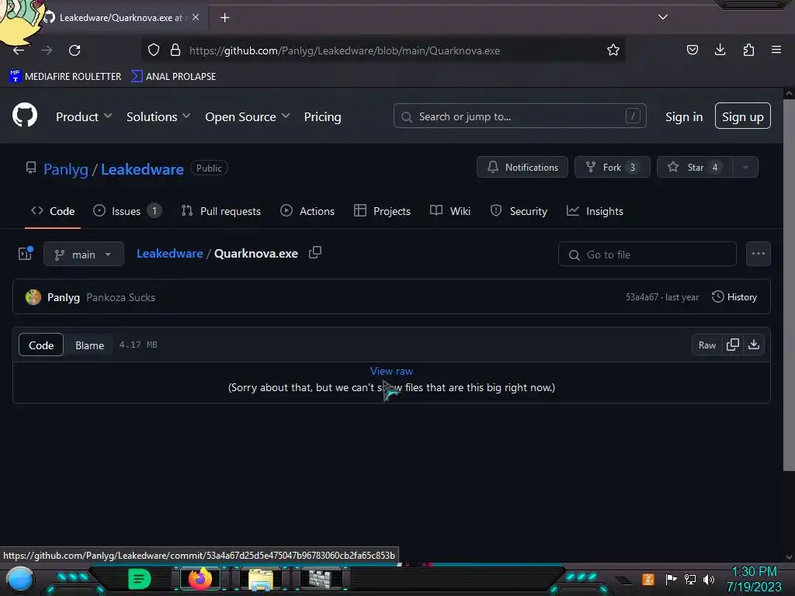Open the Leakedware repository link in the header
The image size is (795, 596).
(x=142, y=169)
